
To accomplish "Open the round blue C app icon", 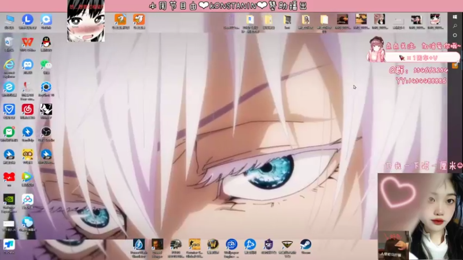I will click(x=46, y=20).
